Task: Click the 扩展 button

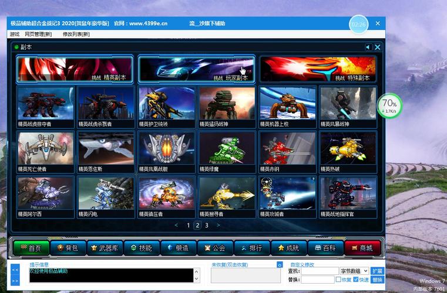Action: tap(377, 271)
